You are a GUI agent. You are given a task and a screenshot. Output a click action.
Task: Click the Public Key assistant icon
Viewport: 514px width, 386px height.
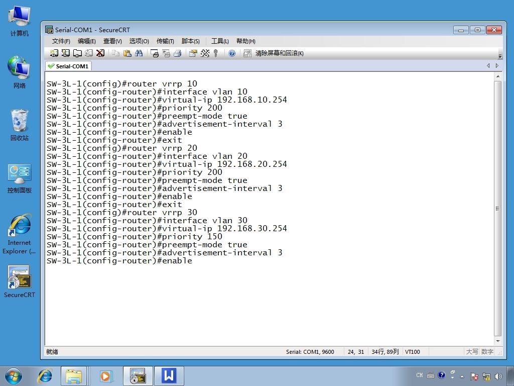tap(216, 53)
